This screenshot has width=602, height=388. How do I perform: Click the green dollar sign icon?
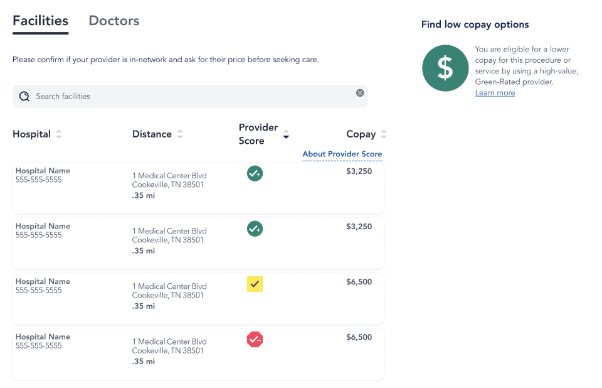pyautogui.click(x=445, y=68)
